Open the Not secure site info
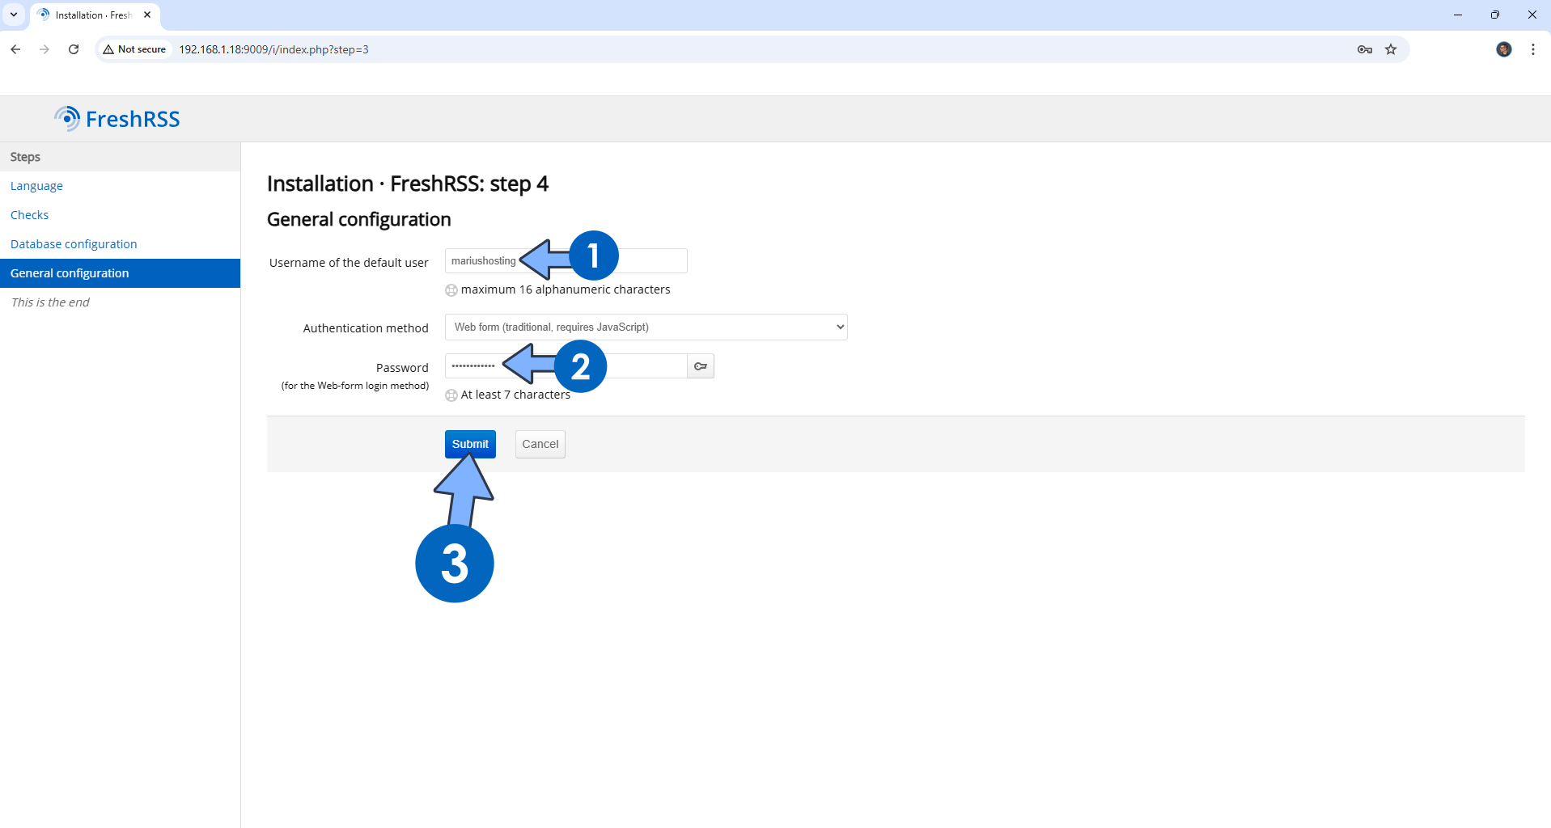 [x=134, y=49]
